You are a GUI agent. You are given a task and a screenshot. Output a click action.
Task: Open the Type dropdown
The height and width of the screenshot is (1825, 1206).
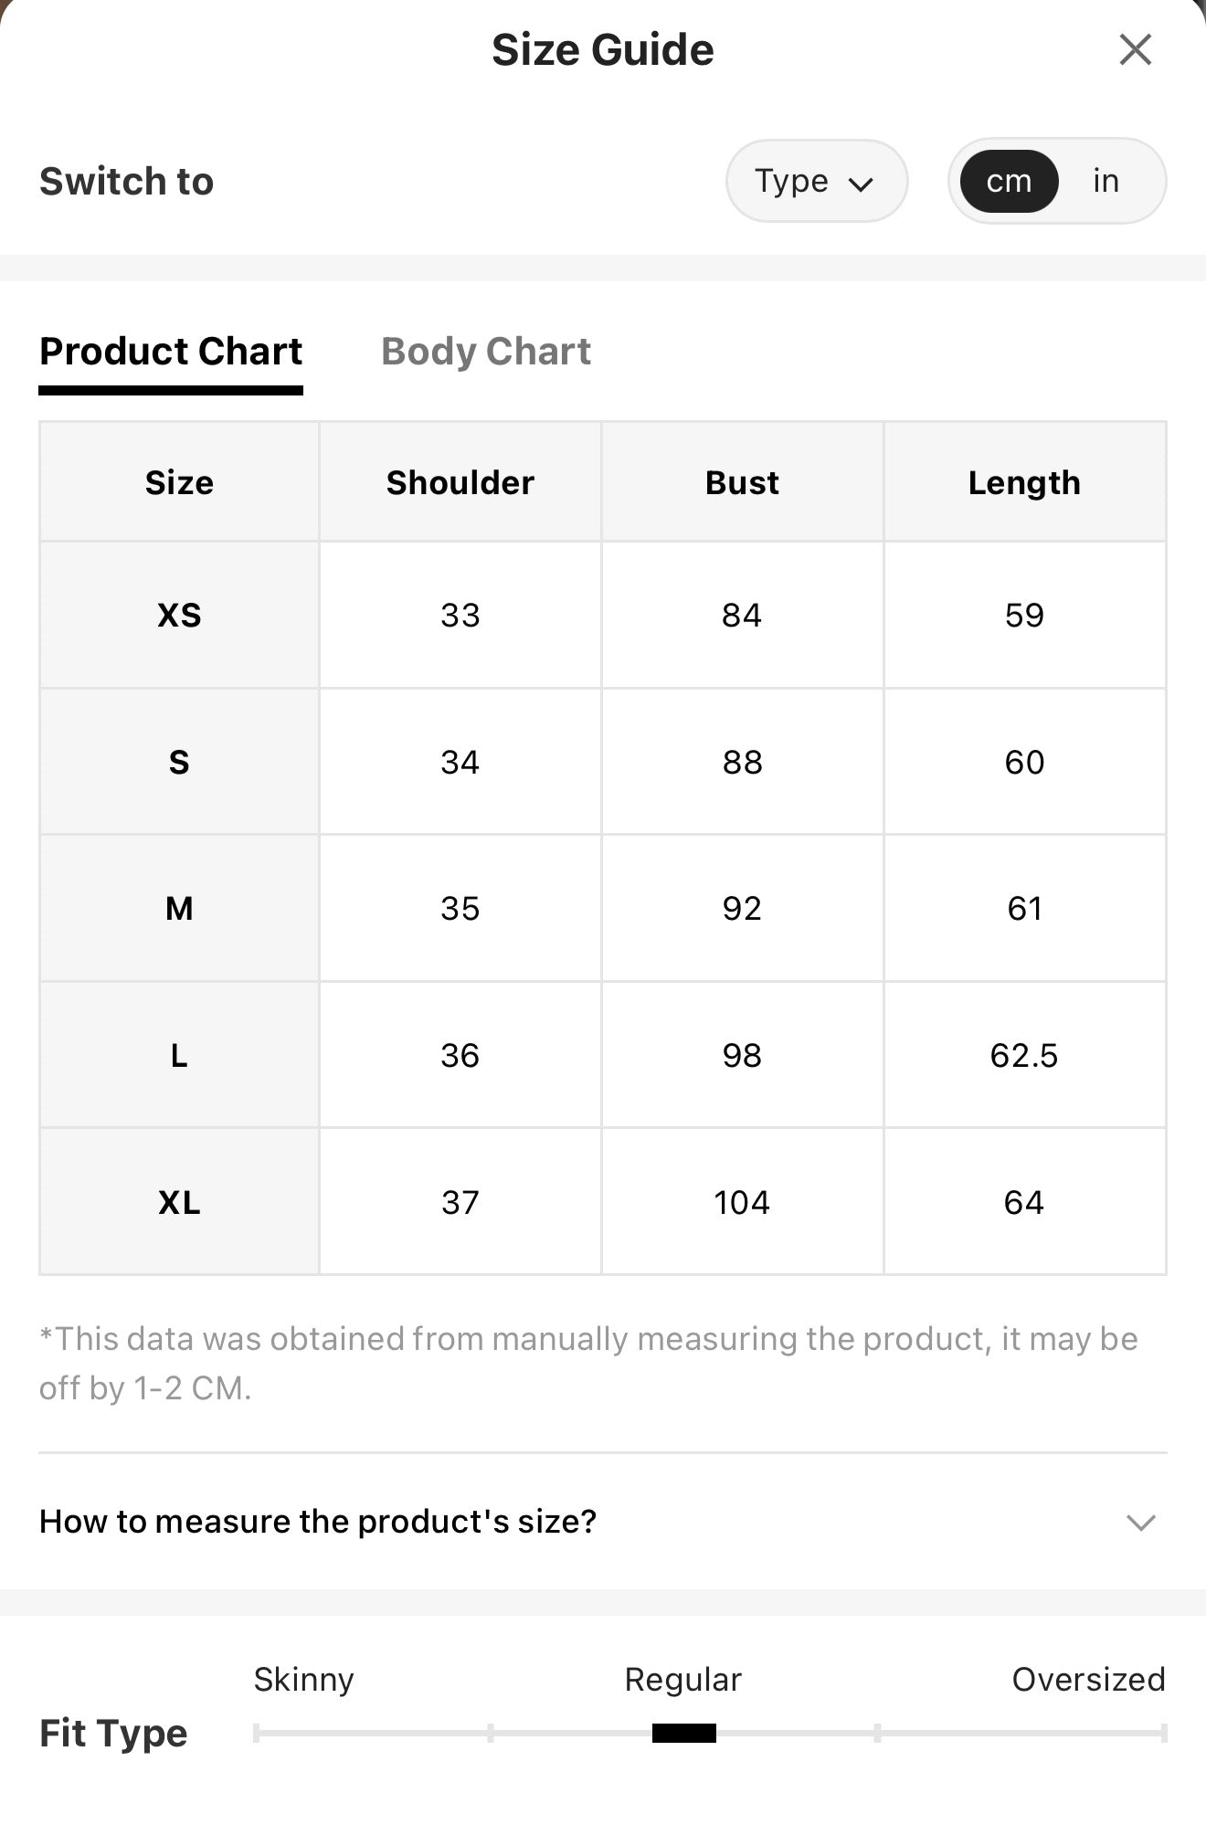tap(816, 181)
